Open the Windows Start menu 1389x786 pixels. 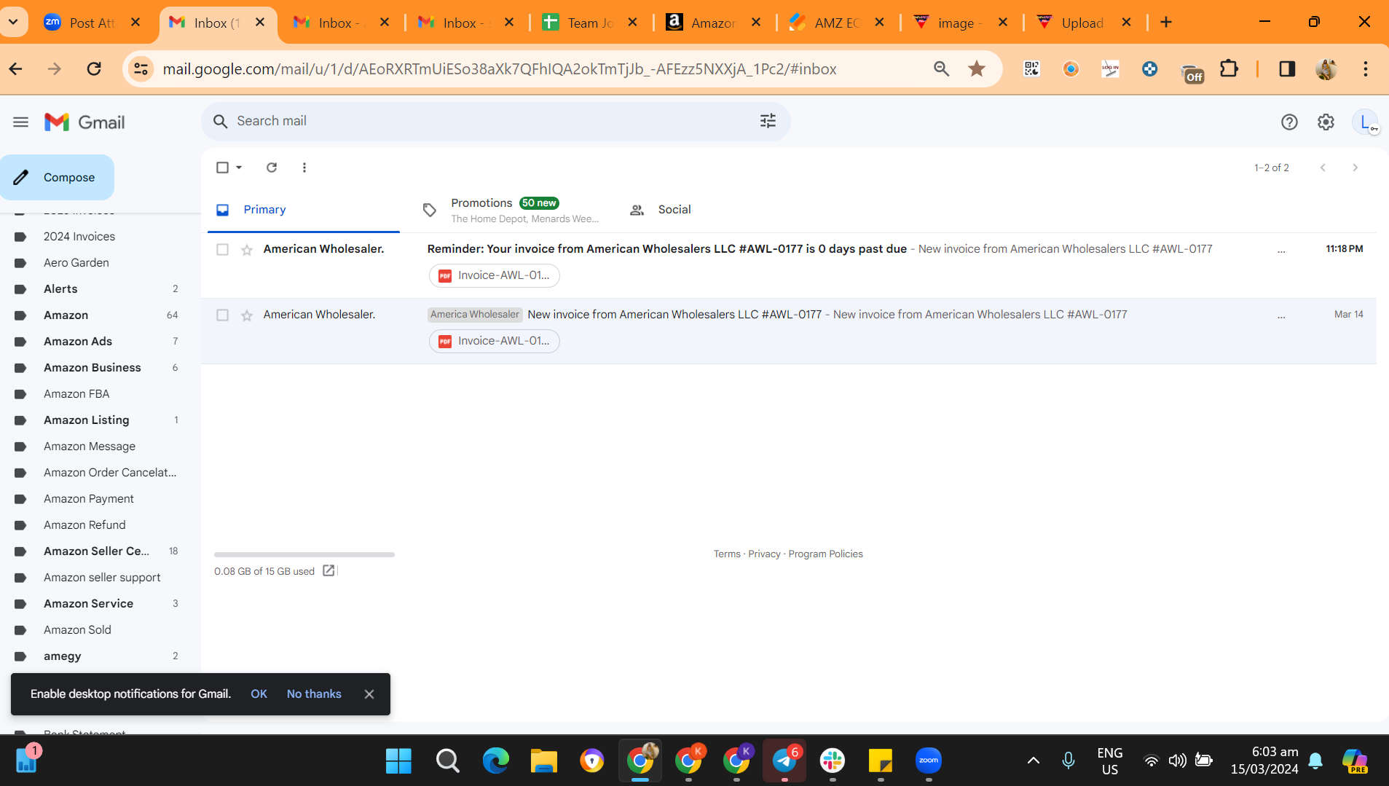398,761
